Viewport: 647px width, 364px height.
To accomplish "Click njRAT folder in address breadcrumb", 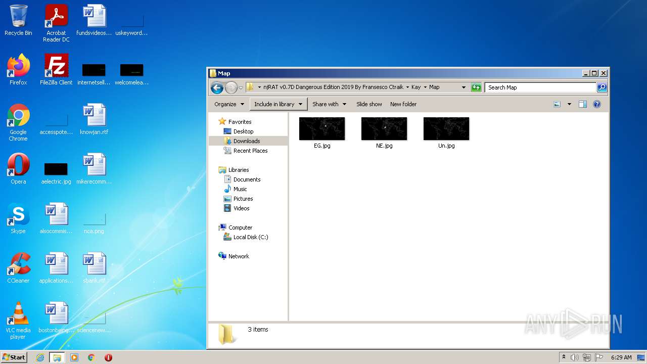I will (x=333, y=87).
